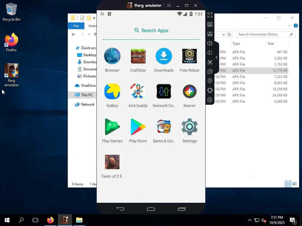Sort files by Size column header
The height and width of the screenshot is (226, 302).
(x=278, y=44)
